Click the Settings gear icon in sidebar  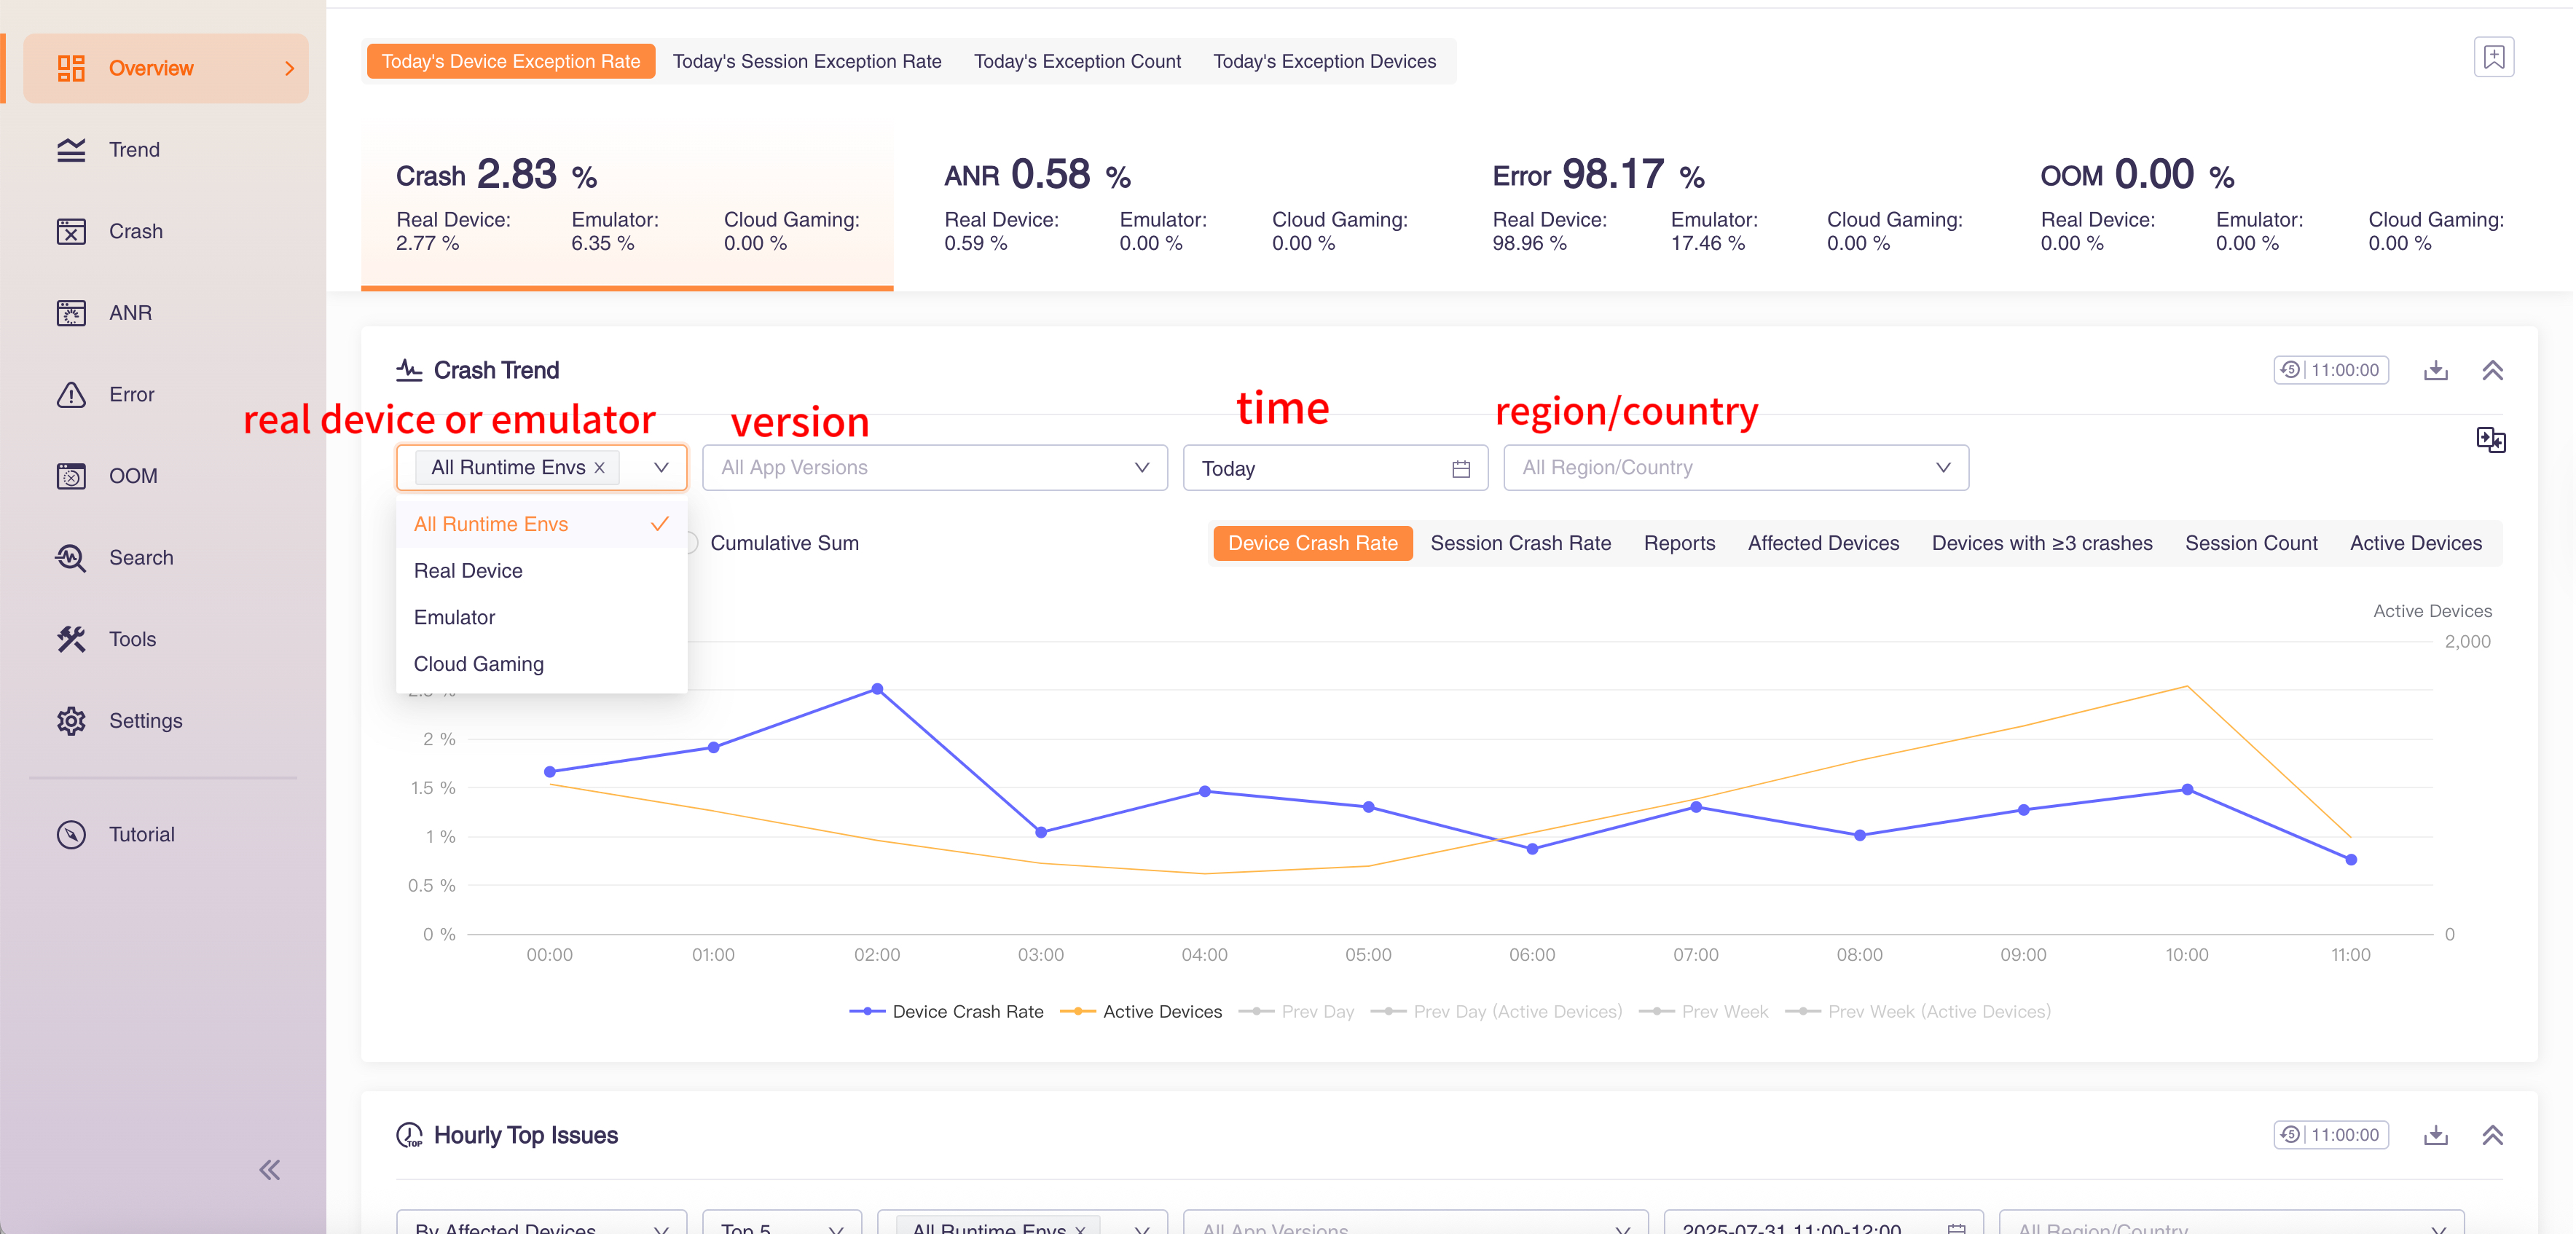71,721
